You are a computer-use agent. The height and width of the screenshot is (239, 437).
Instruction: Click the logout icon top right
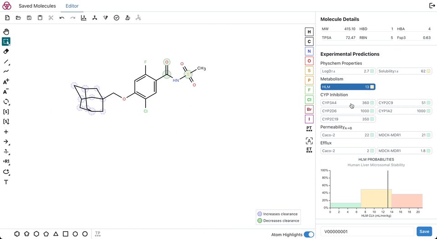pos(432,6)
